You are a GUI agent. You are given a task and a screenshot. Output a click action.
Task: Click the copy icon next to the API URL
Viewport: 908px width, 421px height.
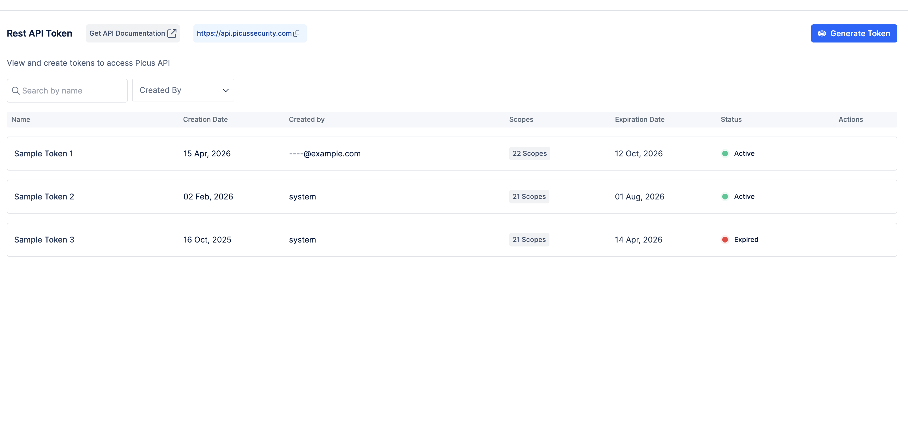297,33
